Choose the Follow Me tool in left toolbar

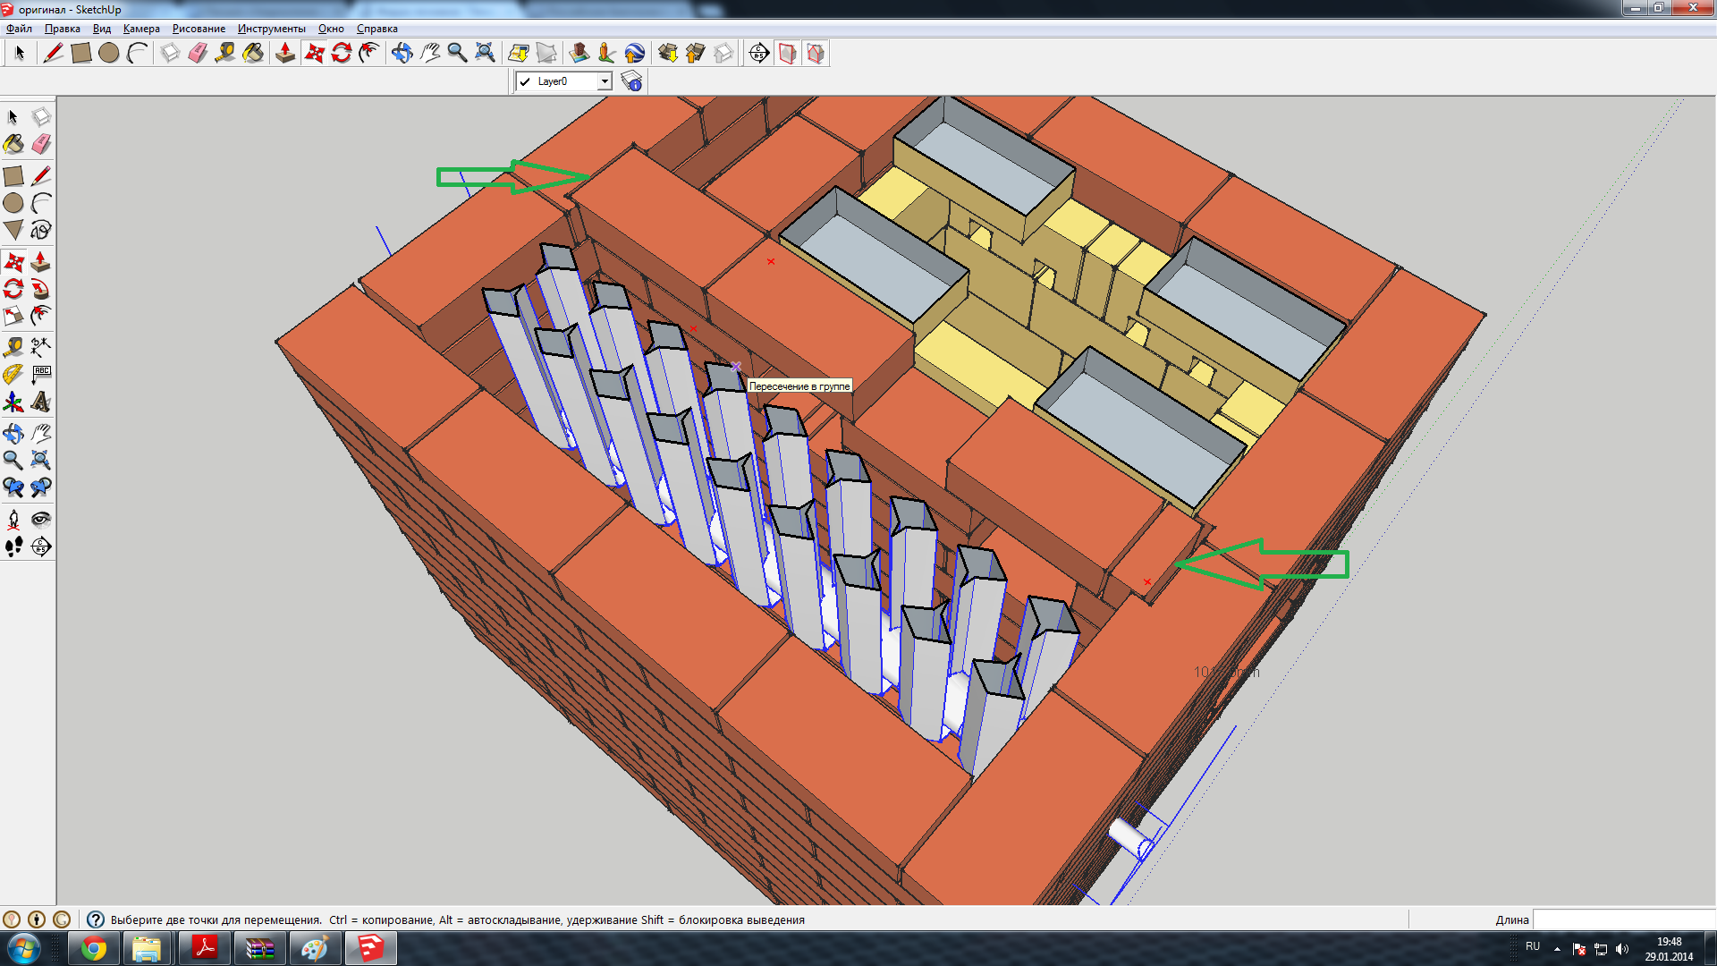click(x=40, y=289)
